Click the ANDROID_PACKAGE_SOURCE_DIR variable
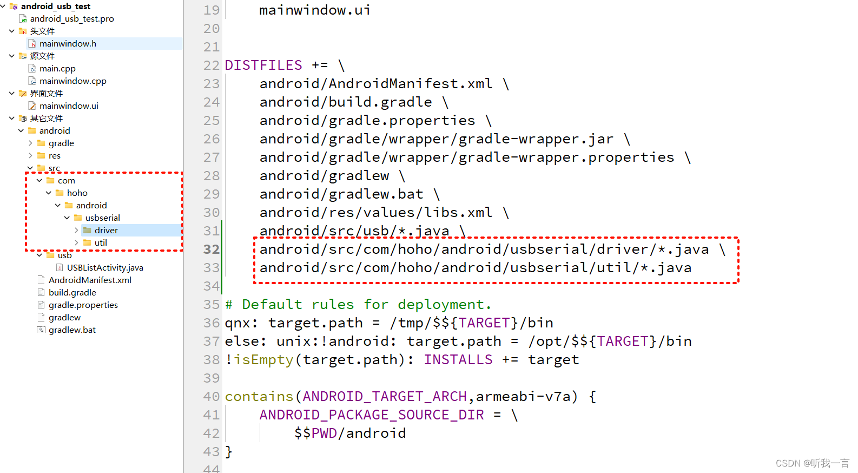Screen dimensions: 858x473 pos(372,415)
